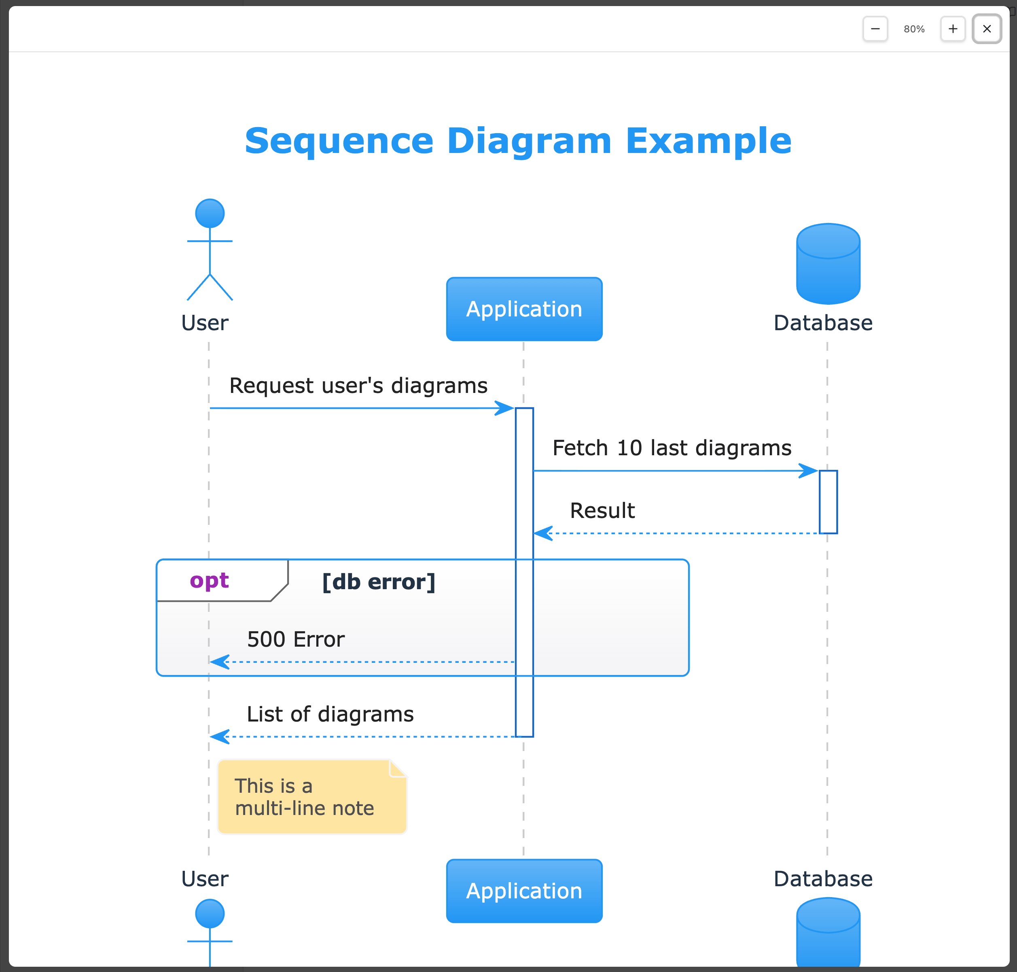Click the 80% zoom level indicator
The width and height of the screenshot is (1017, 972).
pyautogui.click(x=914, y=29)
